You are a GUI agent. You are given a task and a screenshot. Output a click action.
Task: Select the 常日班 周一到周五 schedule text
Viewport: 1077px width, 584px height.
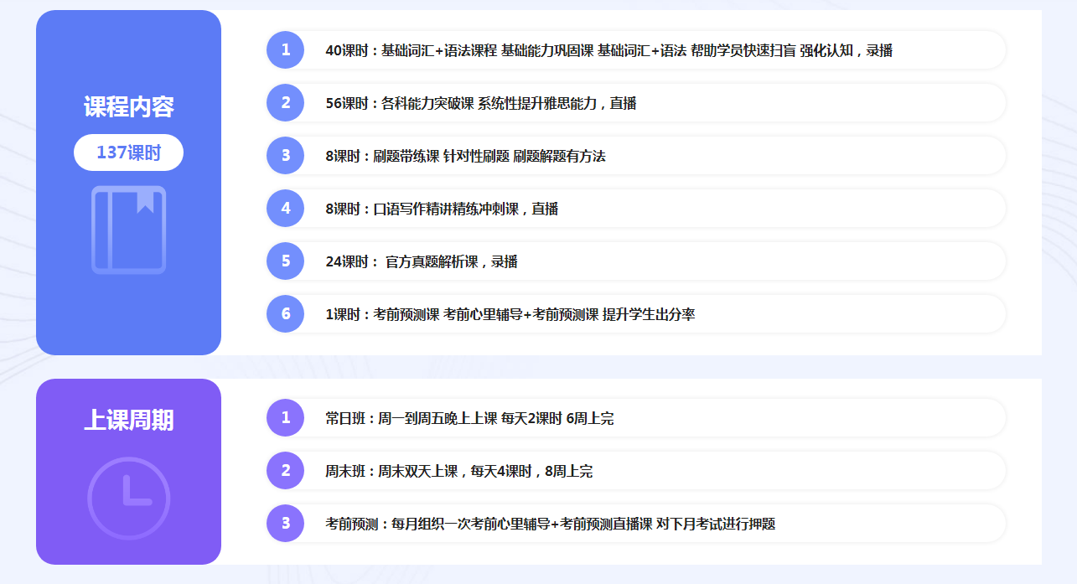point(469,418)
